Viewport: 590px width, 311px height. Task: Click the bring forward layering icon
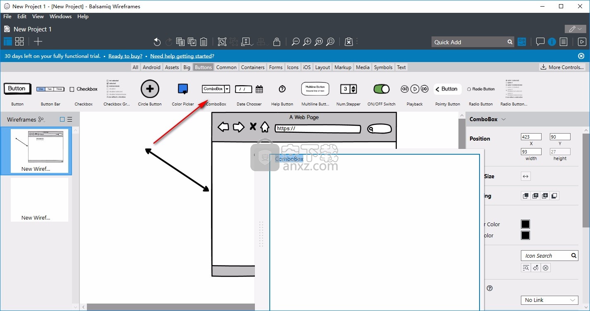(x=535, y=196)
